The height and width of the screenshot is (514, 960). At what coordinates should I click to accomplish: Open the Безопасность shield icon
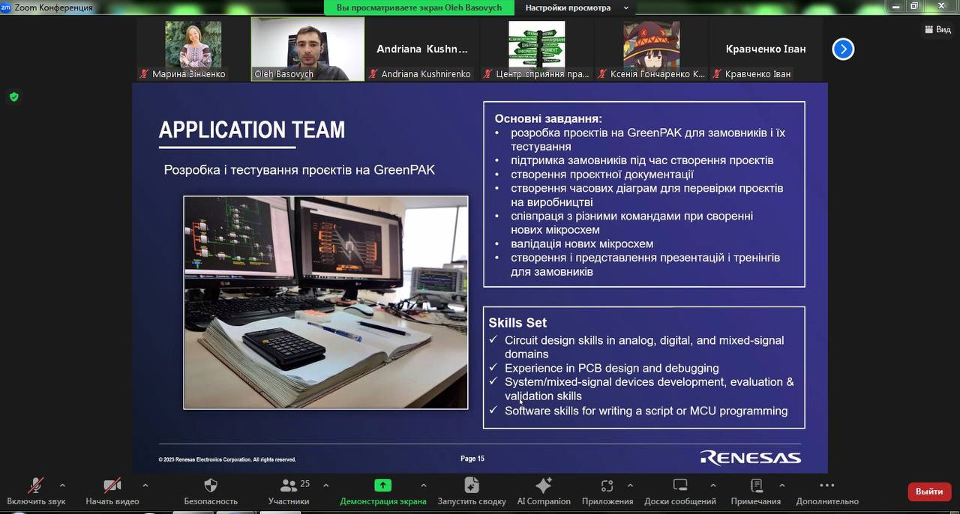(x=211, y=486)
